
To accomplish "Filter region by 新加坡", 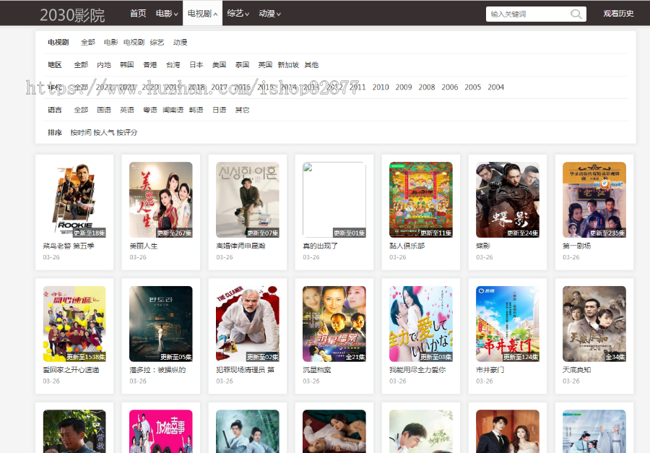I will click(x=288, y=65).
